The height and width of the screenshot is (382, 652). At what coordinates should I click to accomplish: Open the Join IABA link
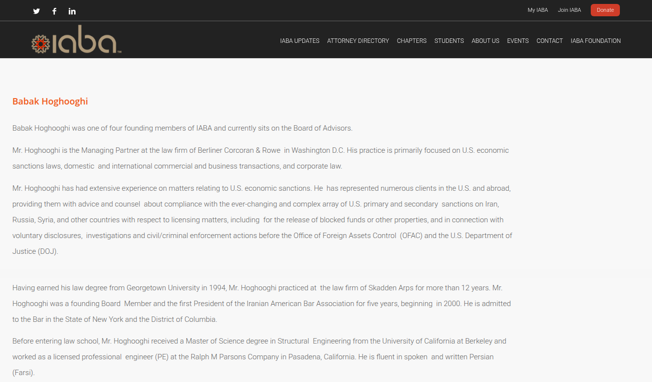(569, 10)
